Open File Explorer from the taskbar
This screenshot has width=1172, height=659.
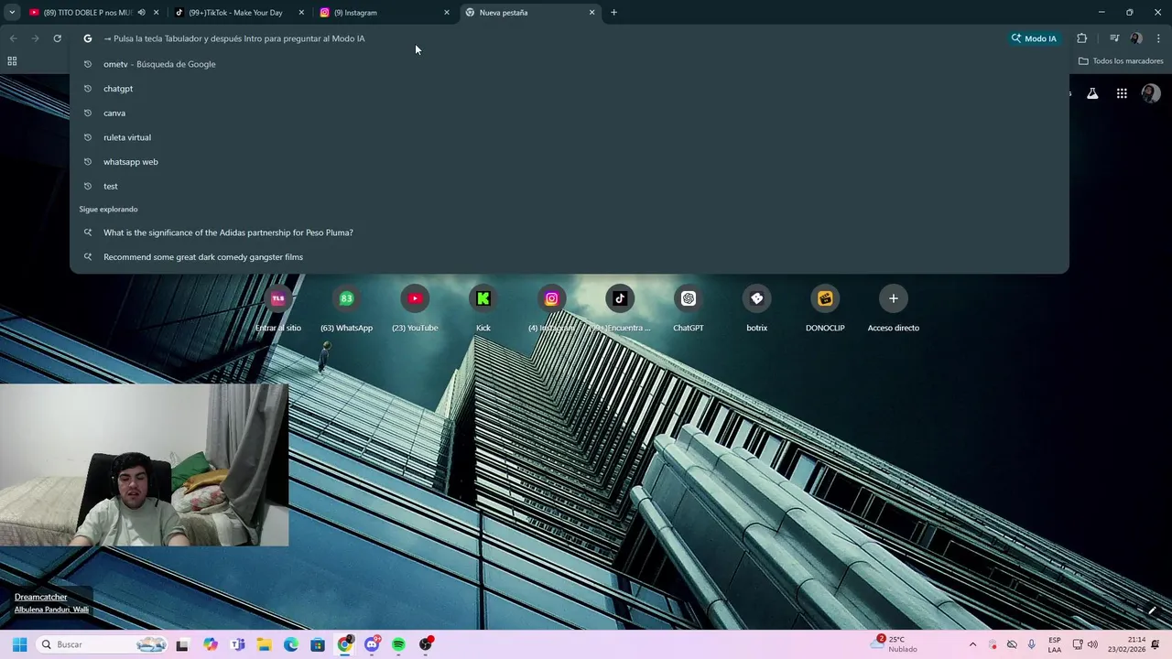[265, 644]
